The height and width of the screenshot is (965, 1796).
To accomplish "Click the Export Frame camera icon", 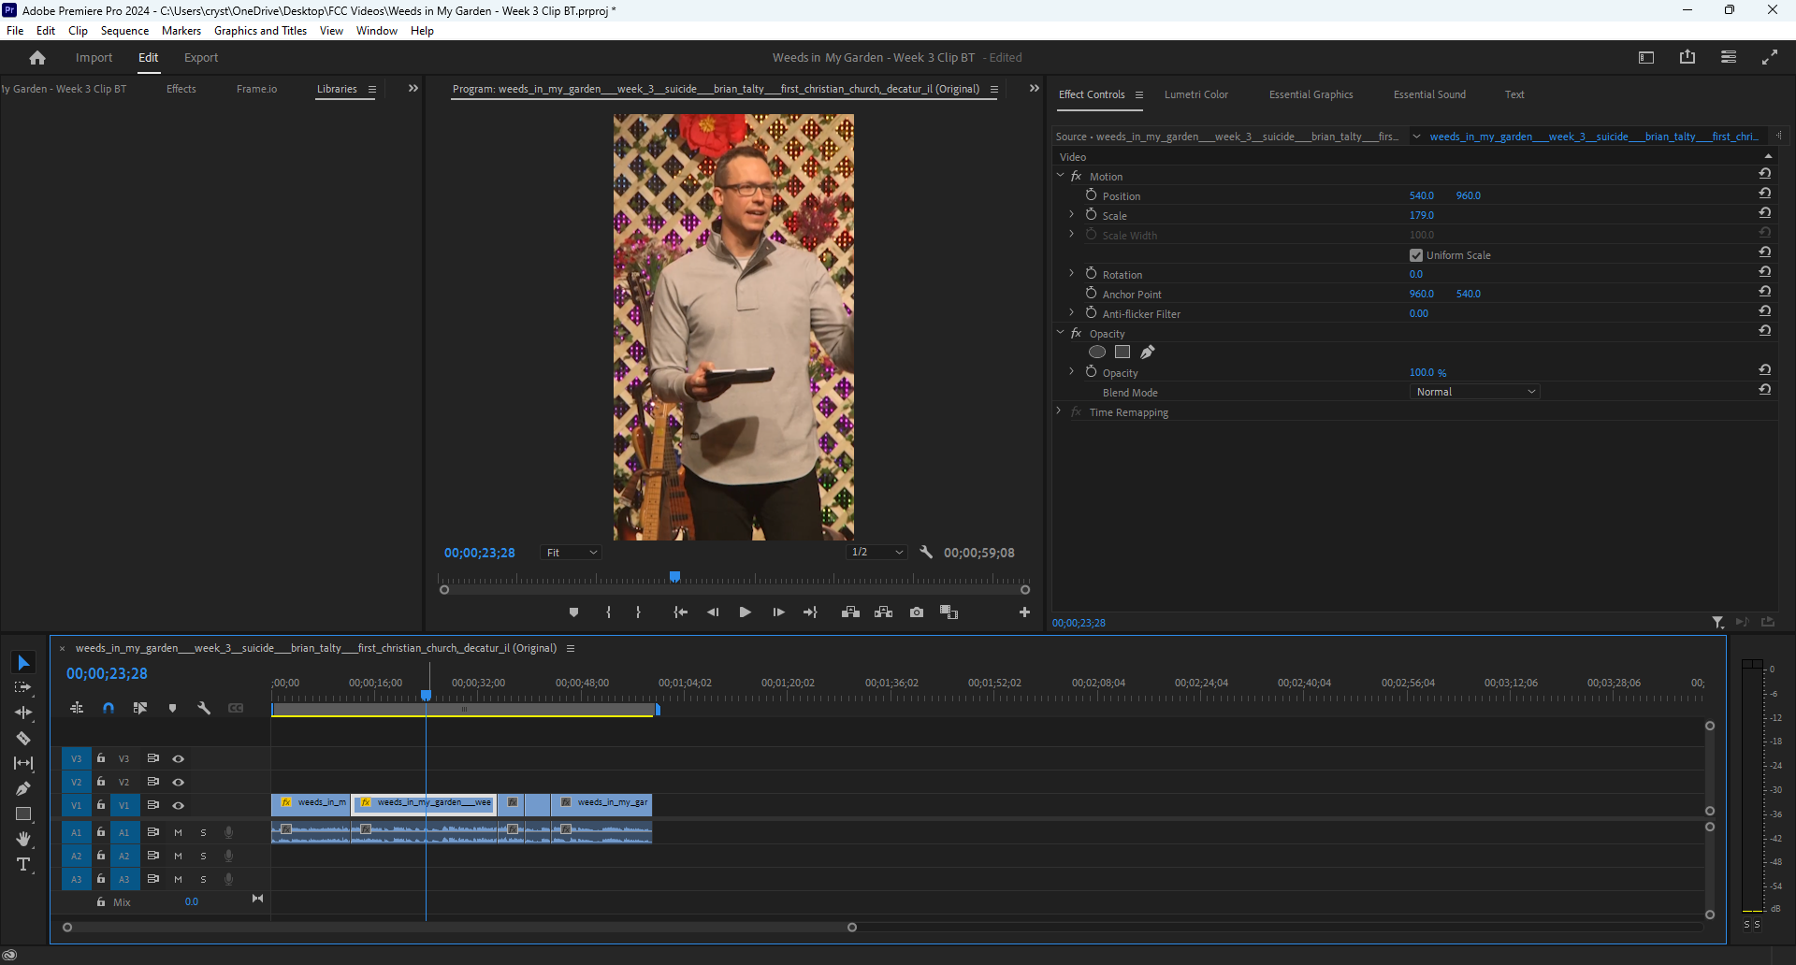I will 916,612.
